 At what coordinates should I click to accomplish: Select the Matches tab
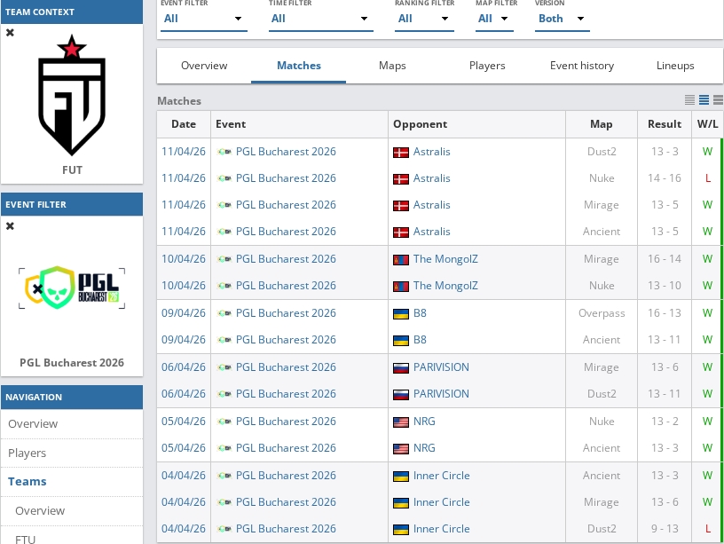tap(299, 66)
